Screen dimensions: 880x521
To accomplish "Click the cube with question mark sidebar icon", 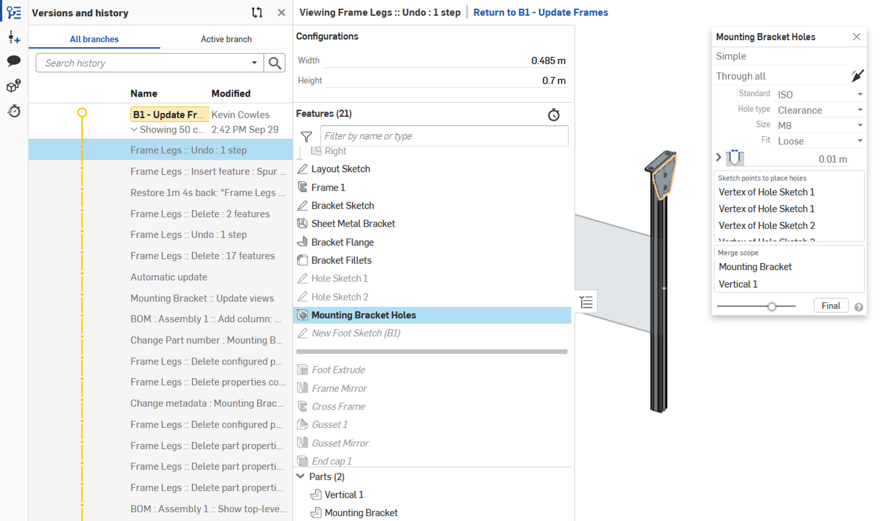I will pos(13,86).
